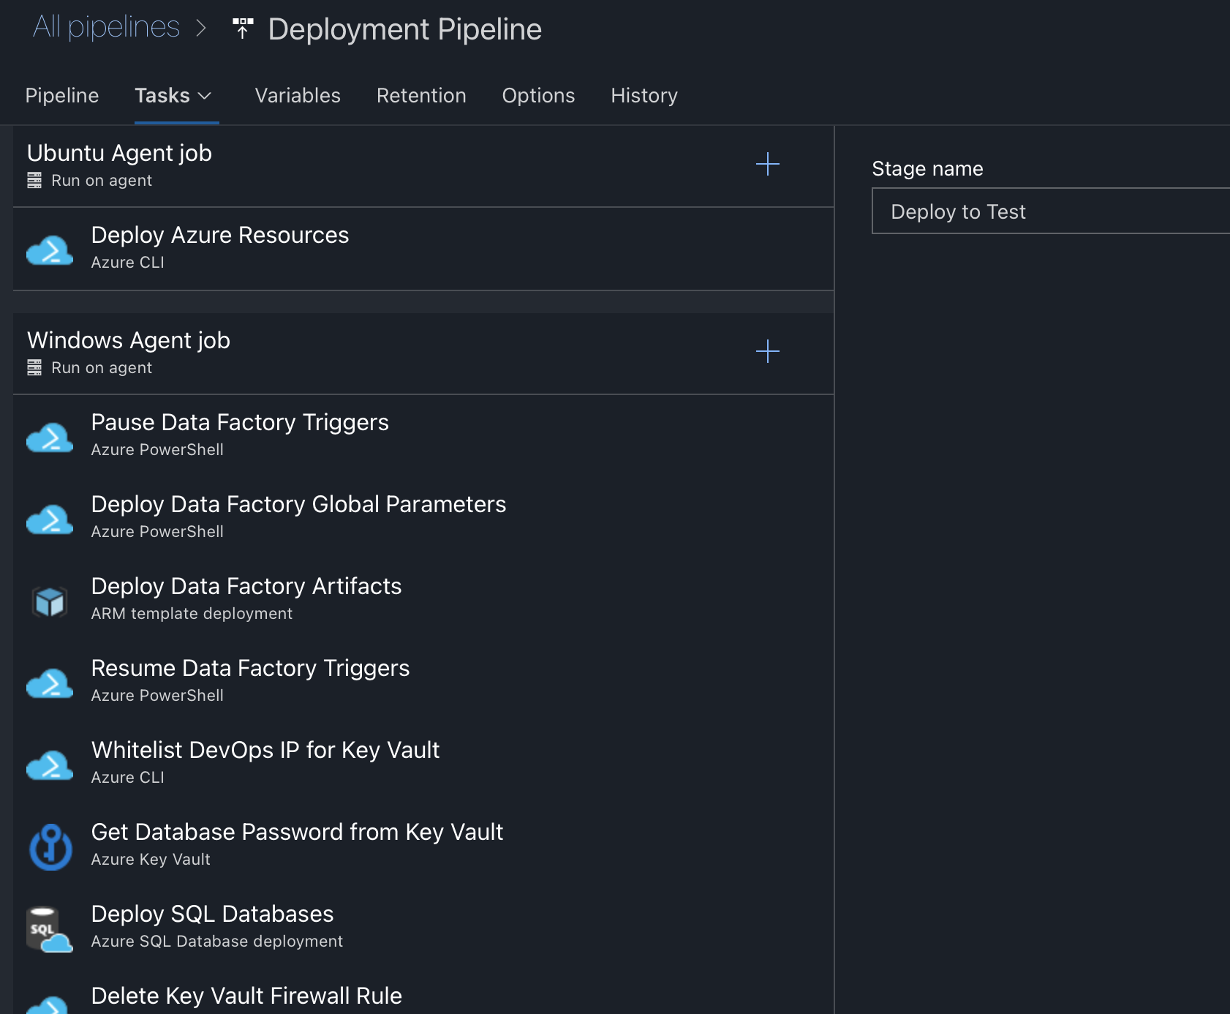Open the Options tab
Screen dimensions: 1230x1014
[x=538, y=96]
